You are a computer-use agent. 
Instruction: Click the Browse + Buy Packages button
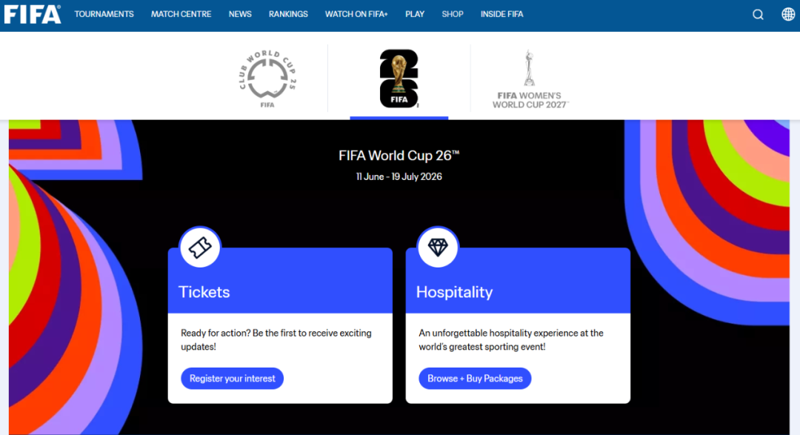click(x=475, y=379)
